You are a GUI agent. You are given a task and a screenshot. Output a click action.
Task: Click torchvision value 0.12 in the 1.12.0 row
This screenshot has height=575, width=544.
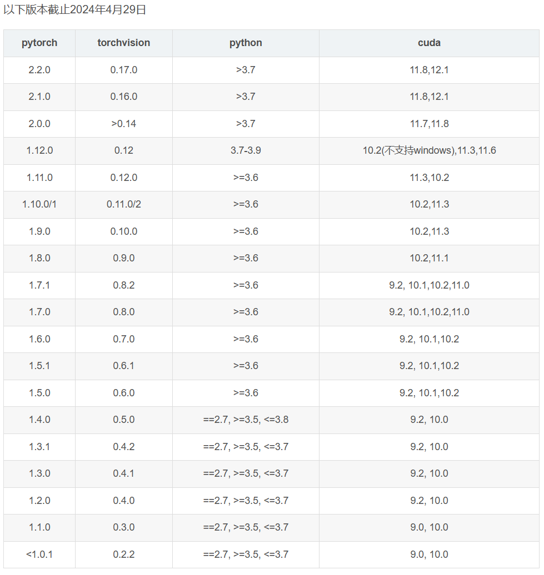(x=124, y=150)
